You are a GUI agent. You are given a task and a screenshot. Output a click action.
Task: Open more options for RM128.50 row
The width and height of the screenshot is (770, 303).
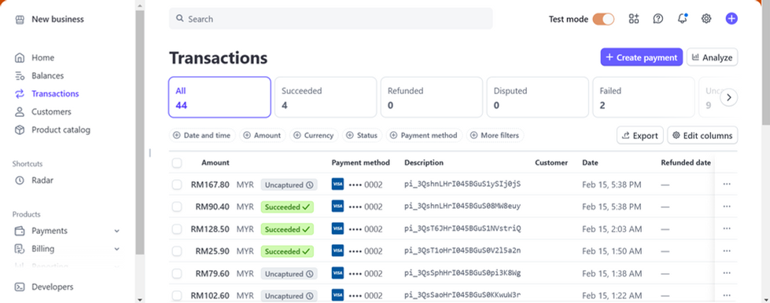[x=727, y=228]
